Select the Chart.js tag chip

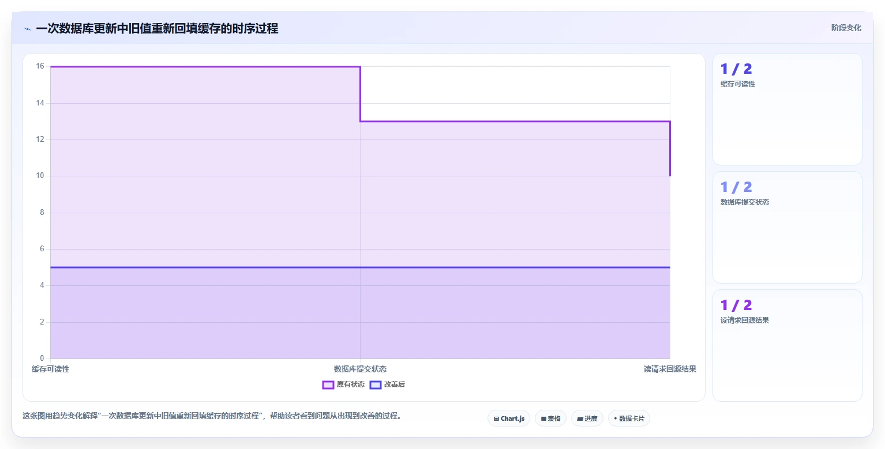click(509, 418)
